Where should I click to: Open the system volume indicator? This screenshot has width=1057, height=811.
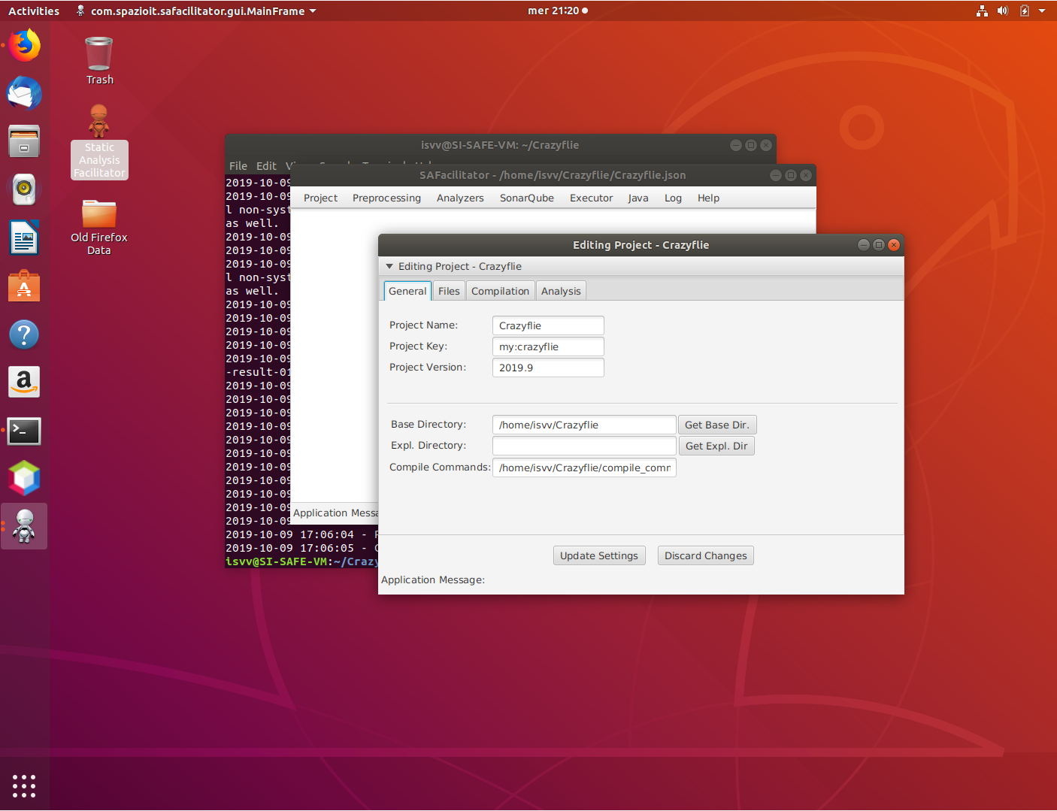[1002, 11]
